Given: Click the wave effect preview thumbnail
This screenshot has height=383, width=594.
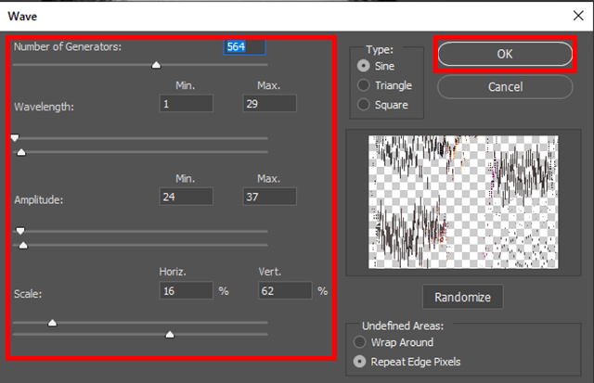Looking at the screenshot, I should [x=463, y=202].
